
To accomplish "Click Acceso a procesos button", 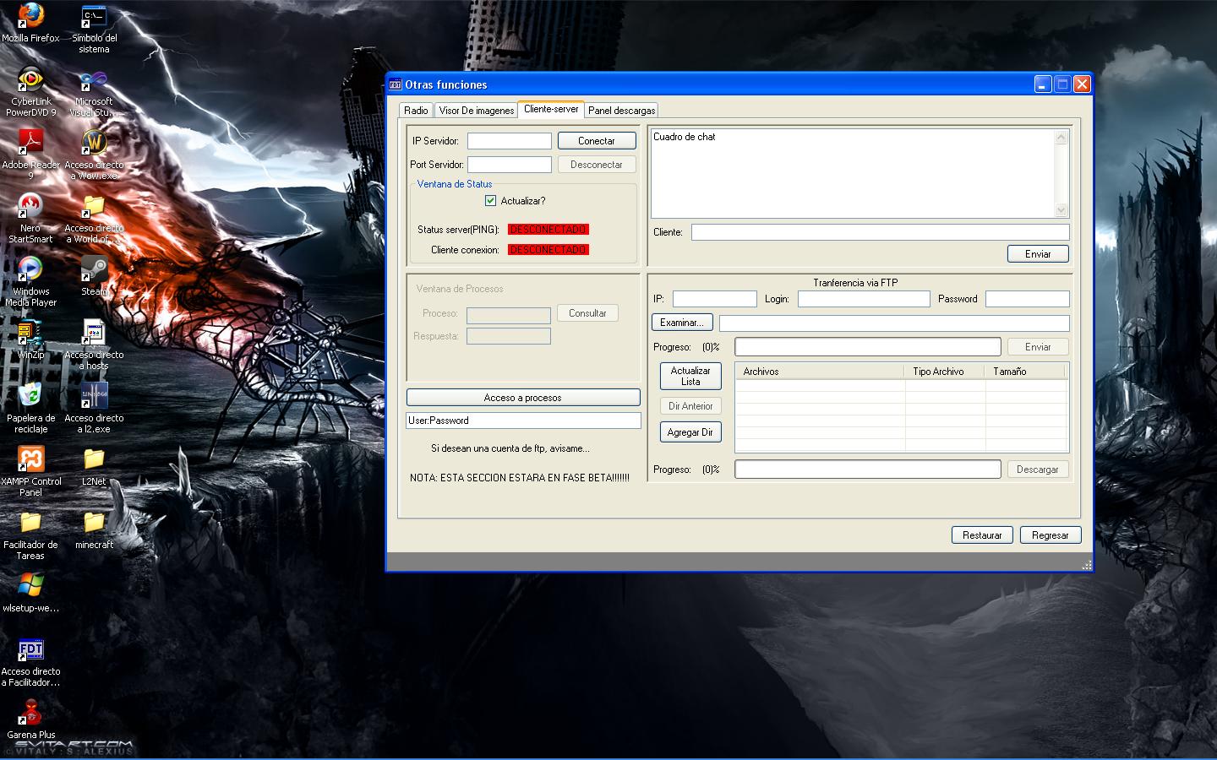I will click(x=523, y=398).
